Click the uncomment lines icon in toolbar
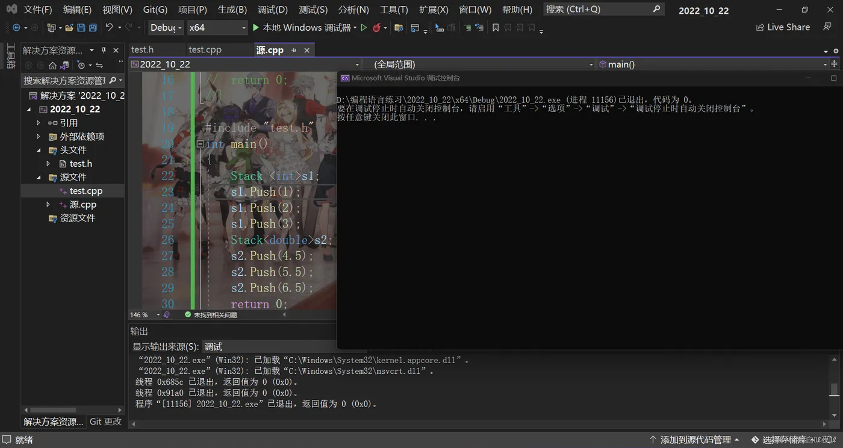Screen dimensions: 843x448 [x=479, y=28]
